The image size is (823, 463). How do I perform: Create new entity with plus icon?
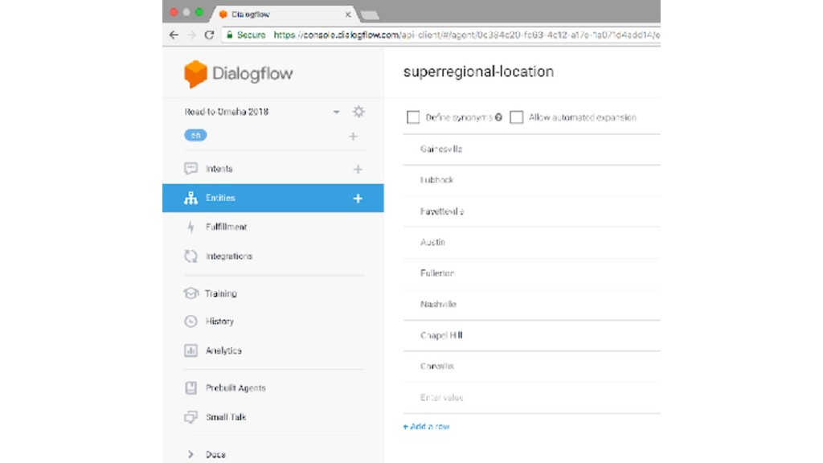pos(358,199)
